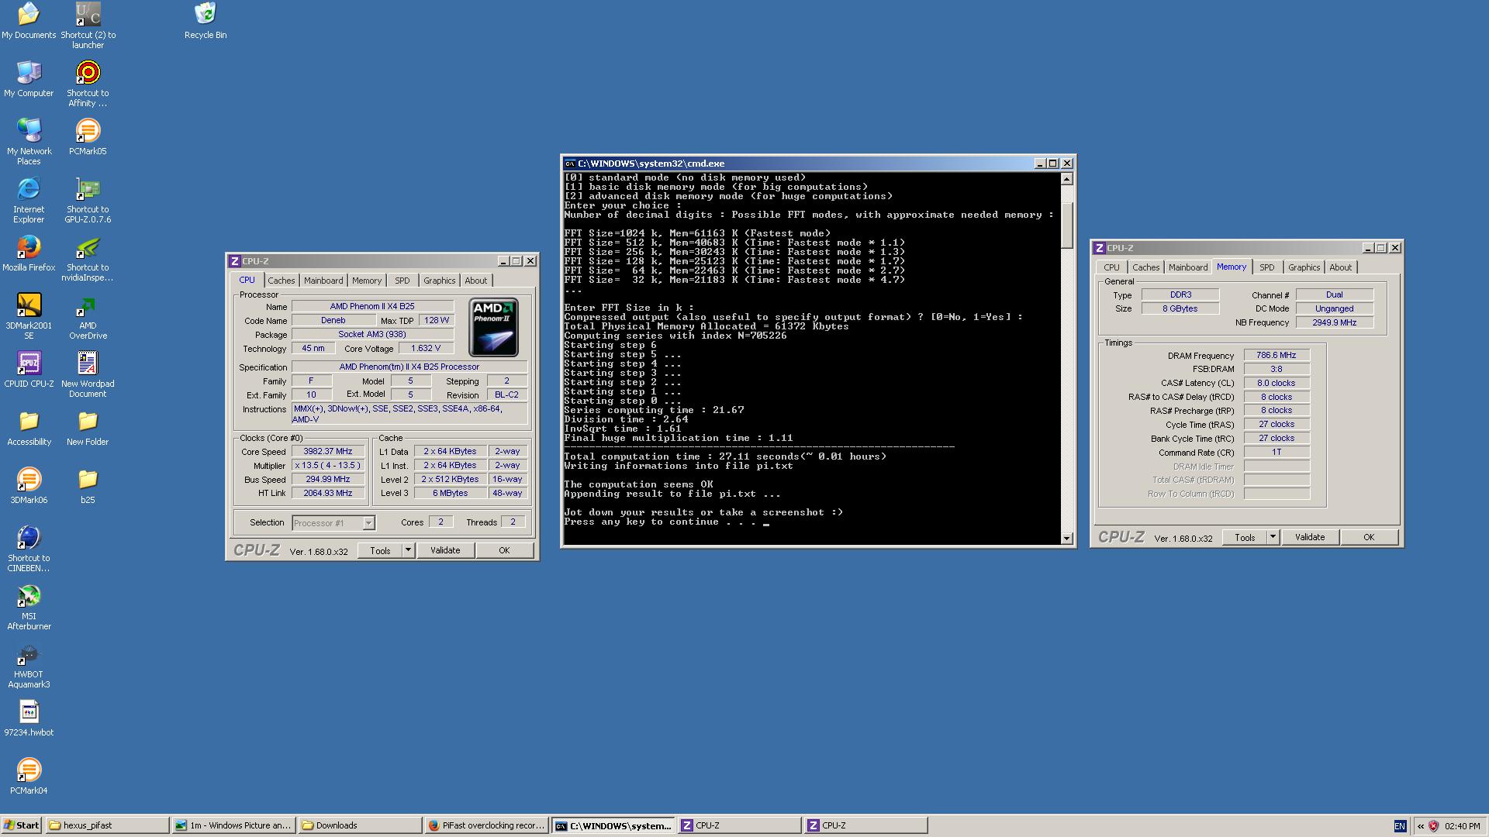
Task: Open About tab in left CPU-Z window
Action: click(x=476, y=281)
